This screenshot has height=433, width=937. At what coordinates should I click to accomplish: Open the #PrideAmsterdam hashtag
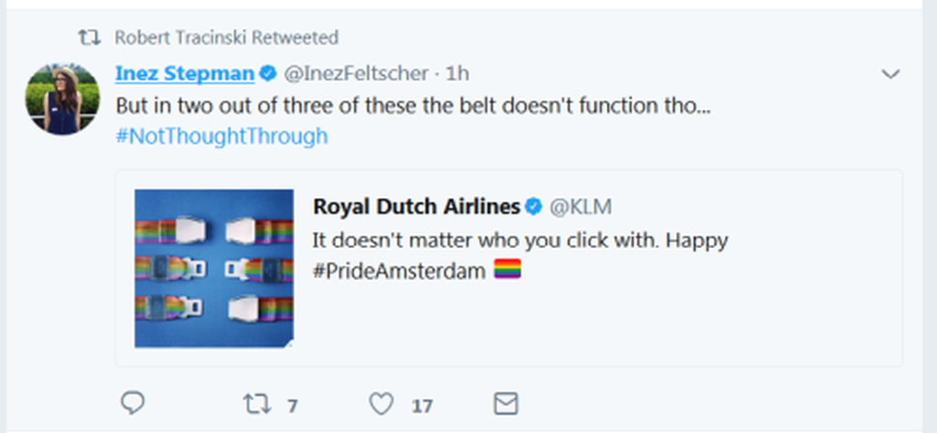click(399, 272)
